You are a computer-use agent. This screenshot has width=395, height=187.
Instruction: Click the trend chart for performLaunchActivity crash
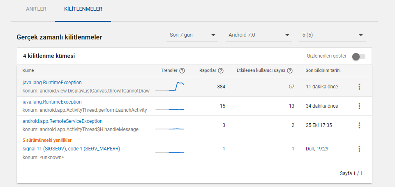point(170,109)
